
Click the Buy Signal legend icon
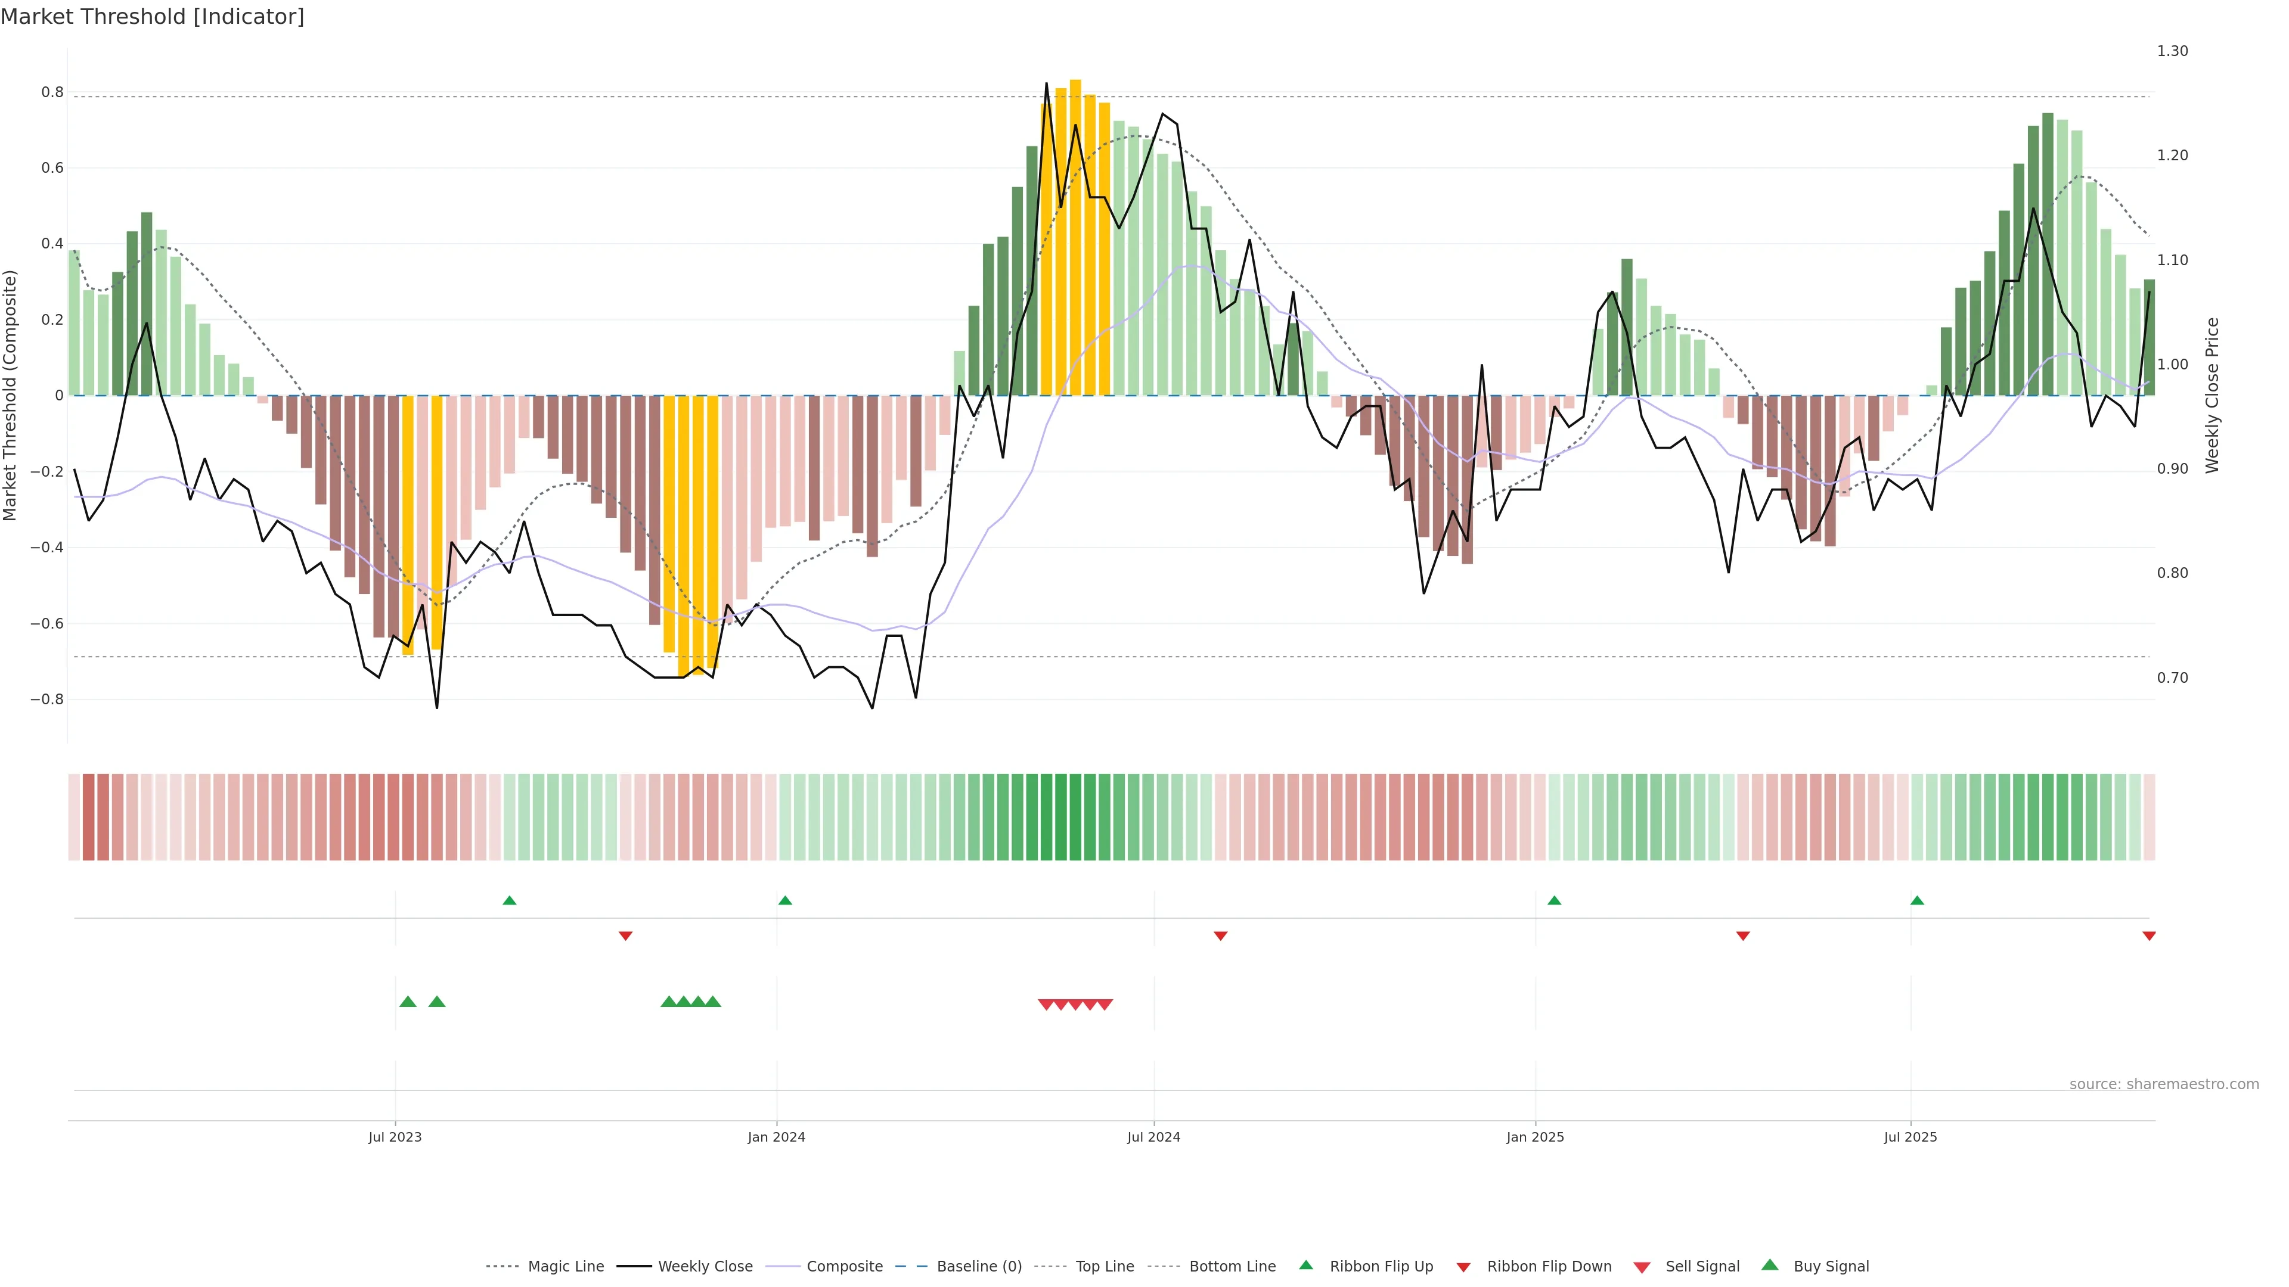(x=1770, y=1265)
